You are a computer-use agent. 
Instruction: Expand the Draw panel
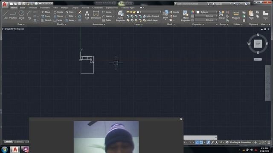21,24
